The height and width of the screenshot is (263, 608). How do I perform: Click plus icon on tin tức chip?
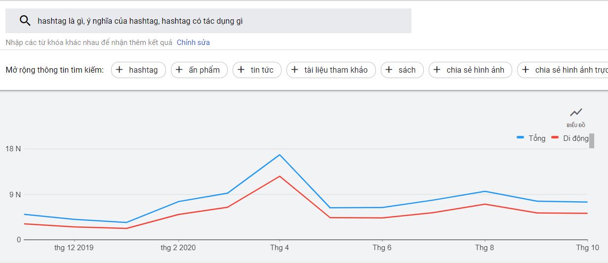pos(241,70)
